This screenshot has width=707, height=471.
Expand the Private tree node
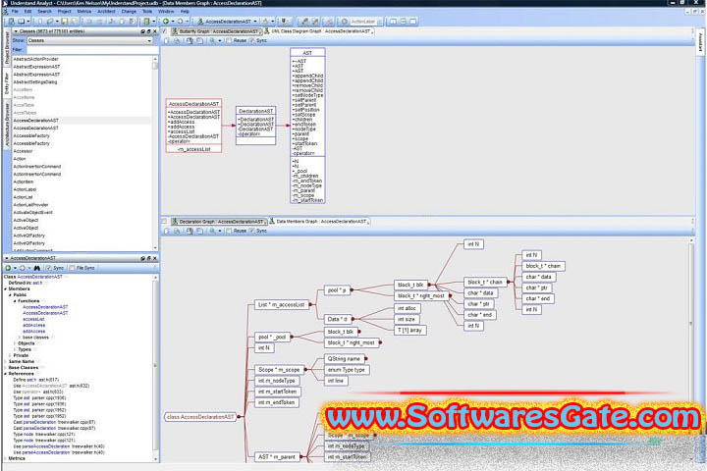(11, 355)
